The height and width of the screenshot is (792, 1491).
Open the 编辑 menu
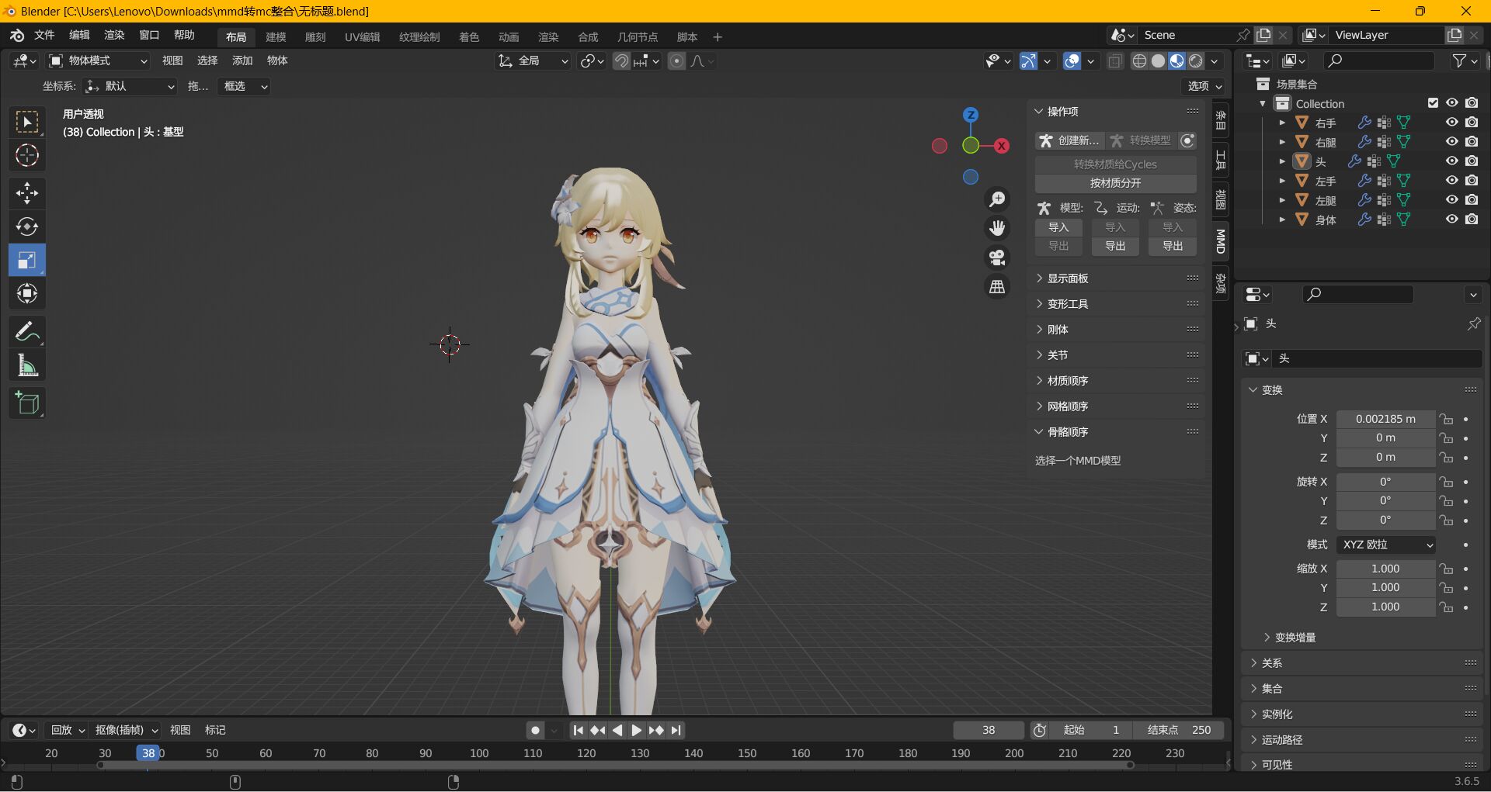tap(79, 36)
